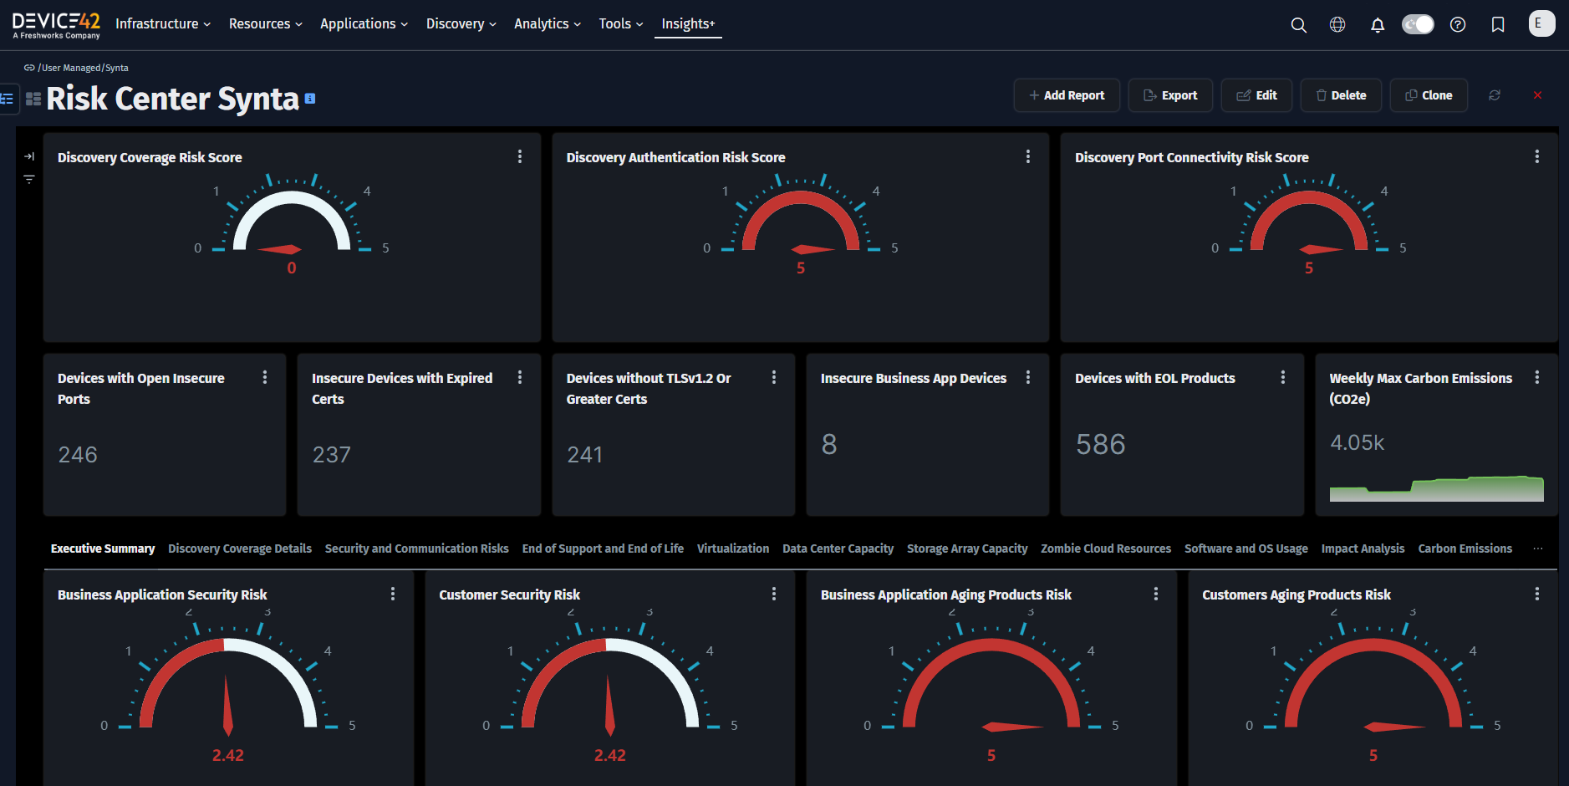The width and height of the screenshot is (1569, 786).
Task: Open the notifications bell
Action: 1378,25
